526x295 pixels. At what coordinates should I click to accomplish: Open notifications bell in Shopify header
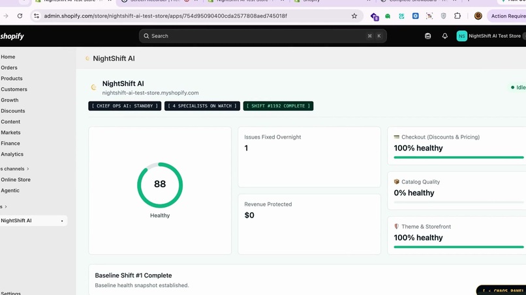coord(445,36)
